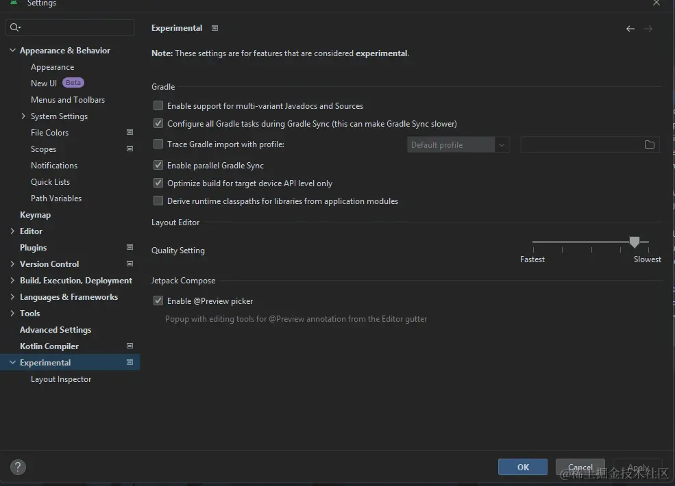
Task: Click the Layout Editor quality slider handle
Action: click(635, 242)
